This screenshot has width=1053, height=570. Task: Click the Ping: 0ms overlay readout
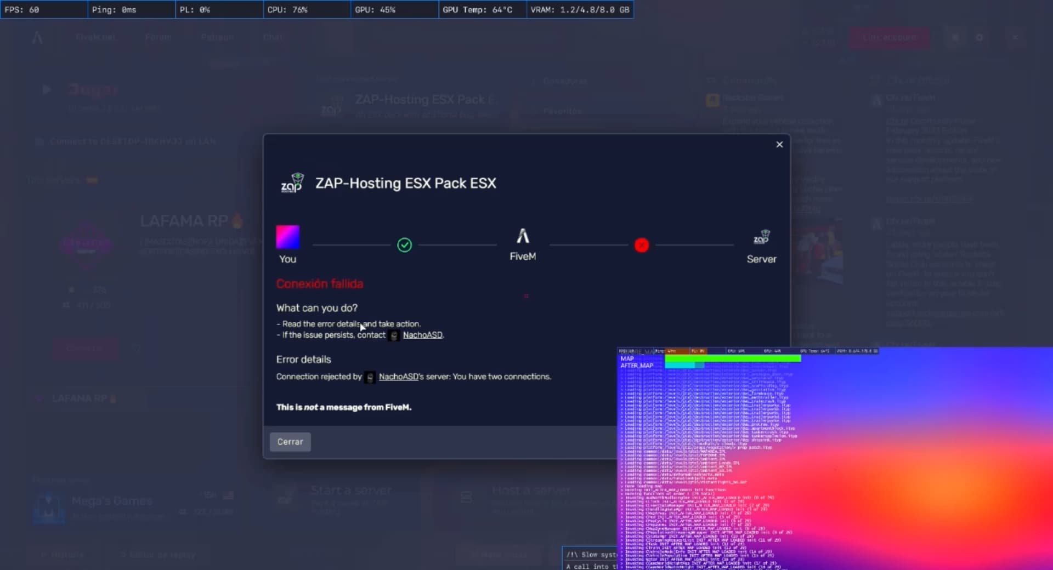point(132,10)
